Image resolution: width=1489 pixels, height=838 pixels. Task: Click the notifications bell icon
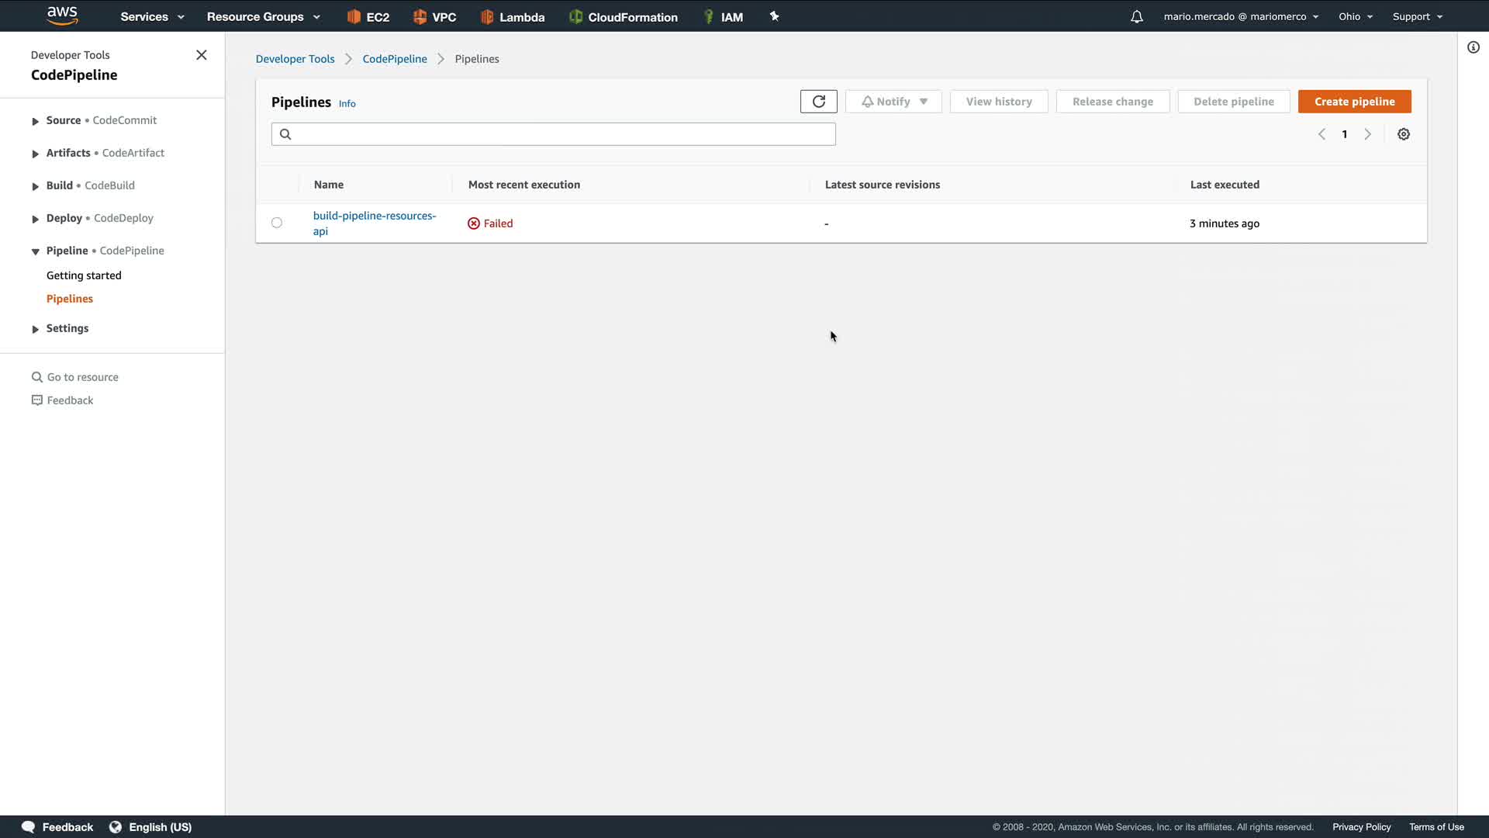pos(1136,16)
